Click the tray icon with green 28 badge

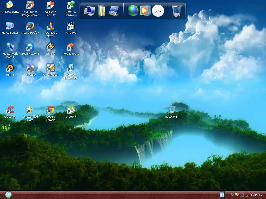(x=246, y=195)
